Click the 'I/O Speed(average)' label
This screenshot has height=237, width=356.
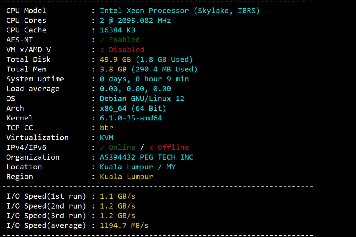tap(46, 226)
